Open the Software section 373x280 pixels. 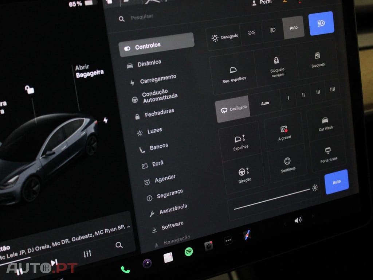(168, 226)
